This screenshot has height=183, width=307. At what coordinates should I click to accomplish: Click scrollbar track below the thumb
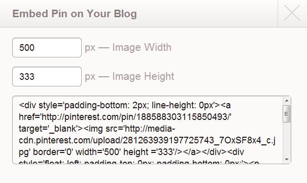[x=287, y=139]
